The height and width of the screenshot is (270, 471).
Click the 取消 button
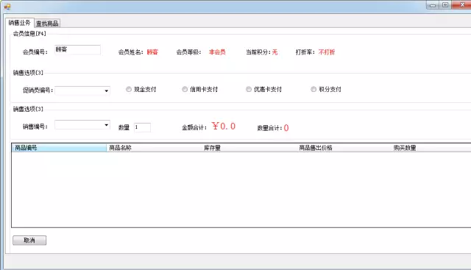(29, 241)
